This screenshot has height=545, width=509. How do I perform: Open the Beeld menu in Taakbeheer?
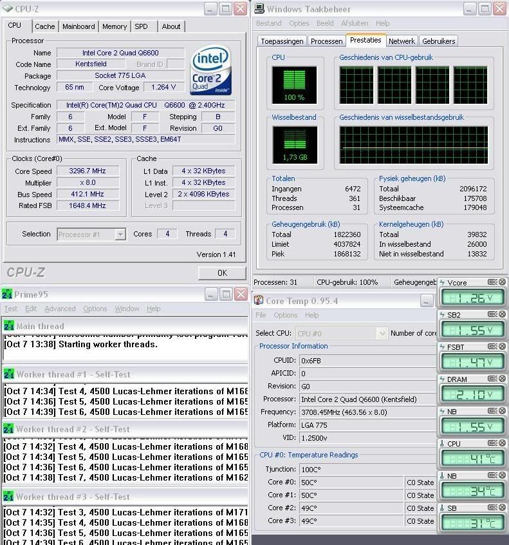pos(325,23)
